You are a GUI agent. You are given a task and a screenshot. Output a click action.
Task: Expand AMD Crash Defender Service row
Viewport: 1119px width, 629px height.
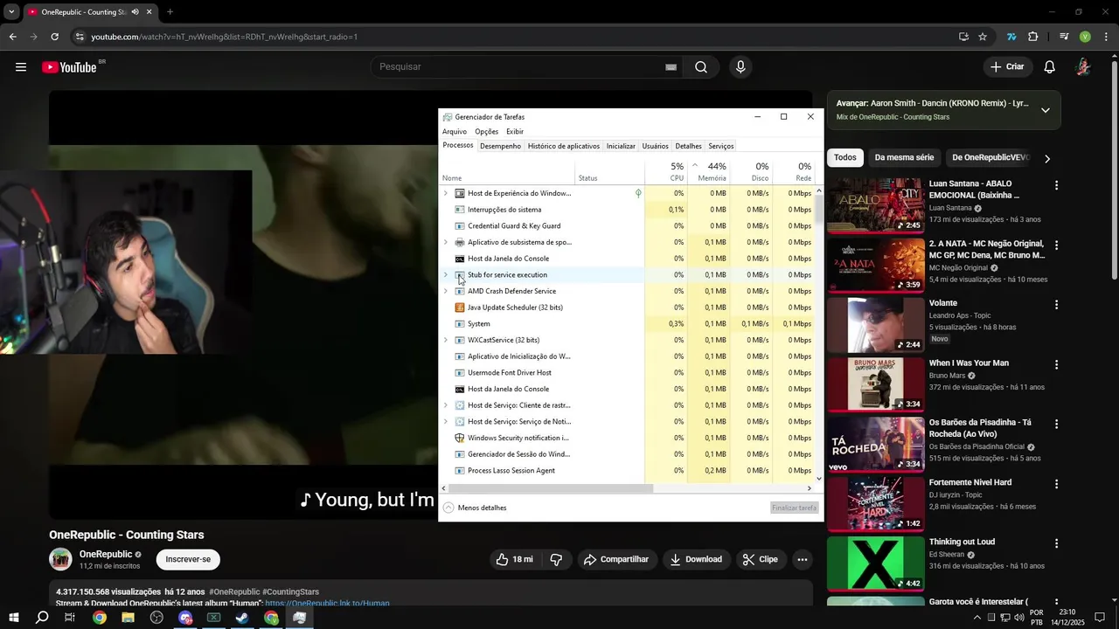pyautogui.click(x=445, y=291)
